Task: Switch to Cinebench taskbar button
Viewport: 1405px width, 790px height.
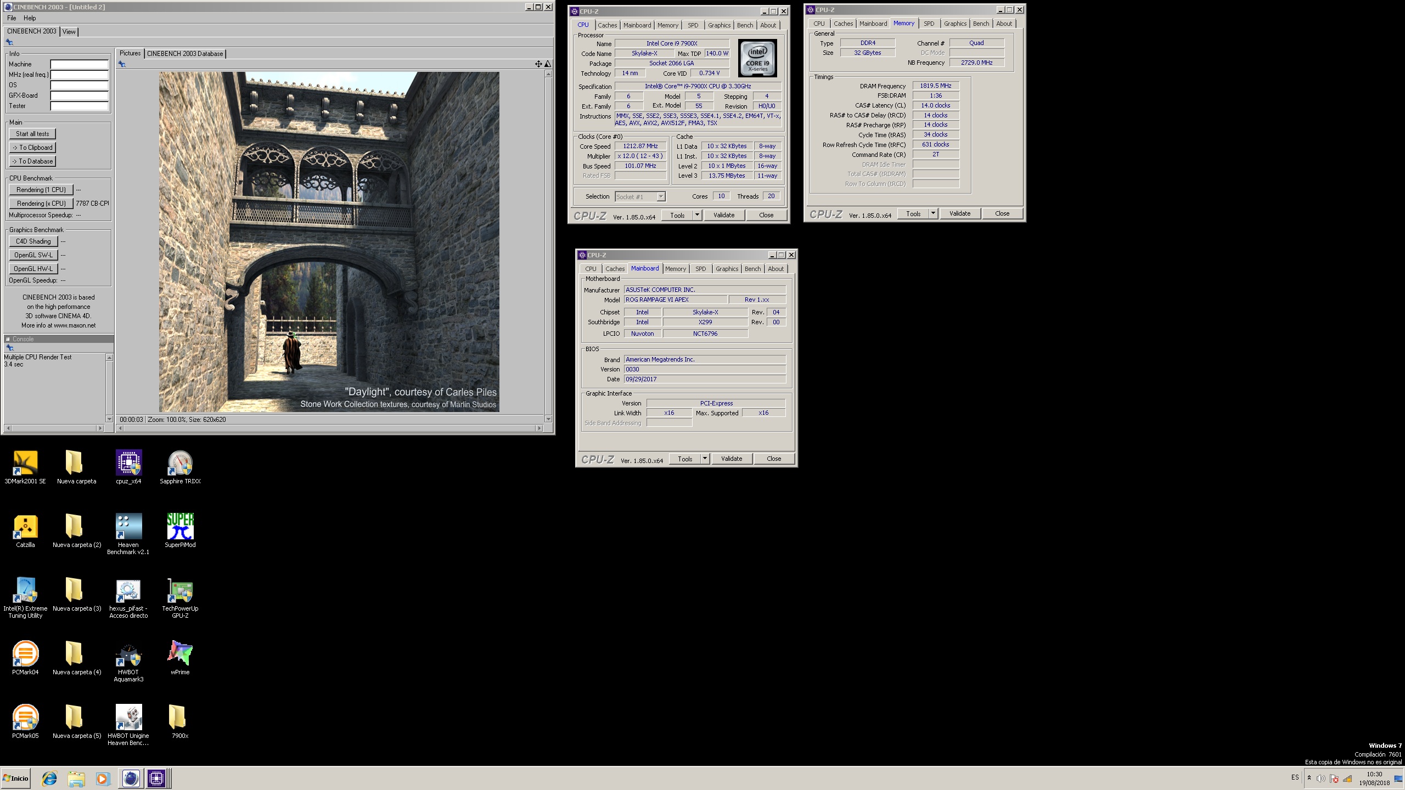Action: (x=131, y=778)
